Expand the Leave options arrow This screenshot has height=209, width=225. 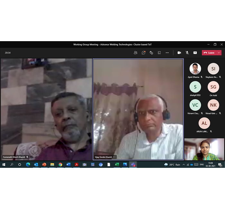click(219, 53)
